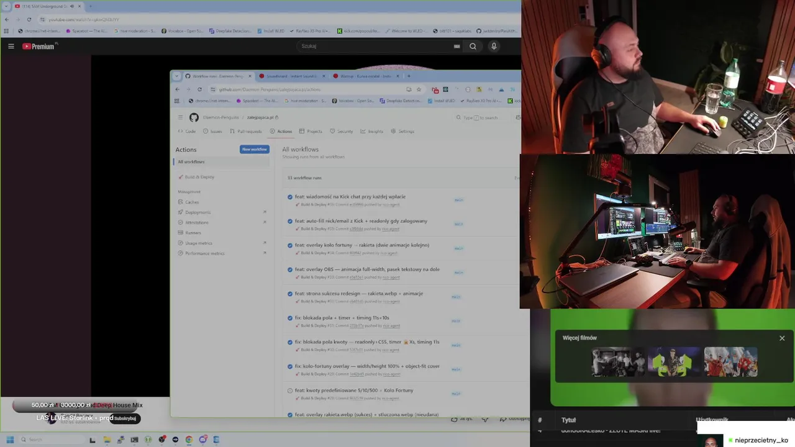This screenshot has height=447, width=795.
Task: Bookmark the GitHub page with star icon
Action: [x=419, y=89]
